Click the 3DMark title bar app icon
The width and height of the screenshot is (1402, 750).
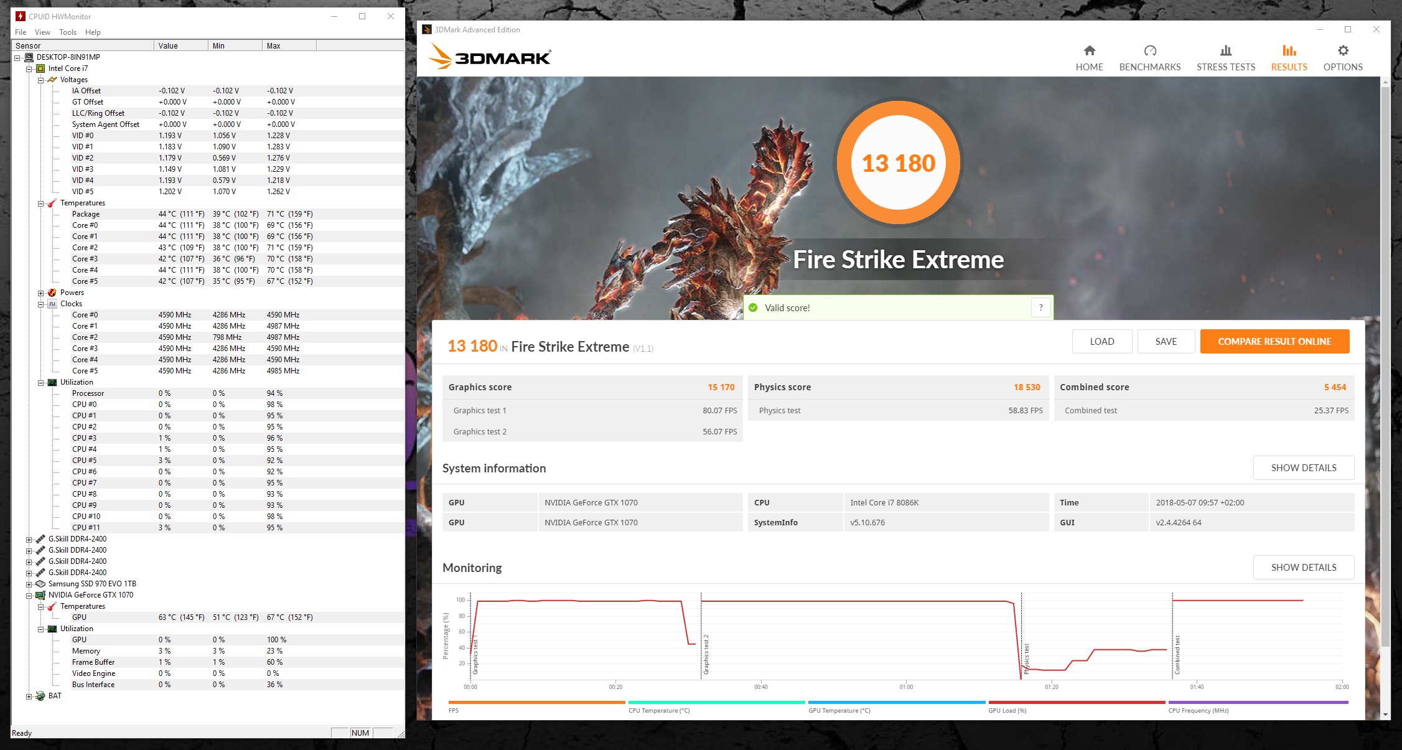click(427, 29)
